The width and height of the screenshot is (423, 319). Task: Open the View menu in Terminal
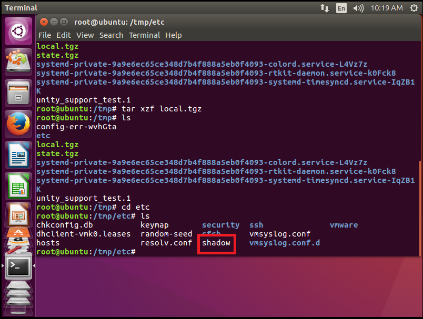(85, 35)
